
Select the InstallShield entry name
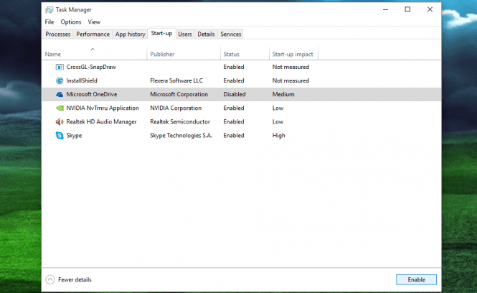[82, 80]
